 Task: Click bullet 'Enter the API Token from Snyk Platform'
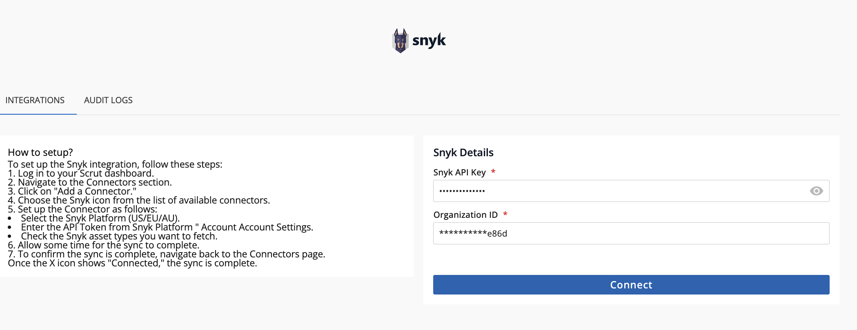click(167, 227)
